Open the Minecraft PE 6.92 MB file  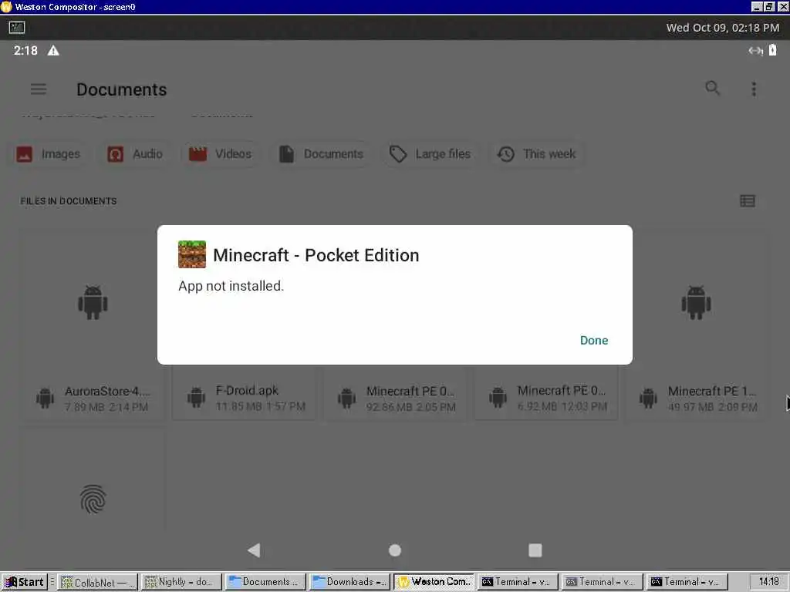tap(546, 398)
